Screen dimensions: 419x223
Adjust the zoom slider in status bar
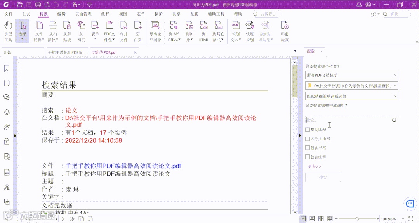pyautogui.click(x=357, y=219)
